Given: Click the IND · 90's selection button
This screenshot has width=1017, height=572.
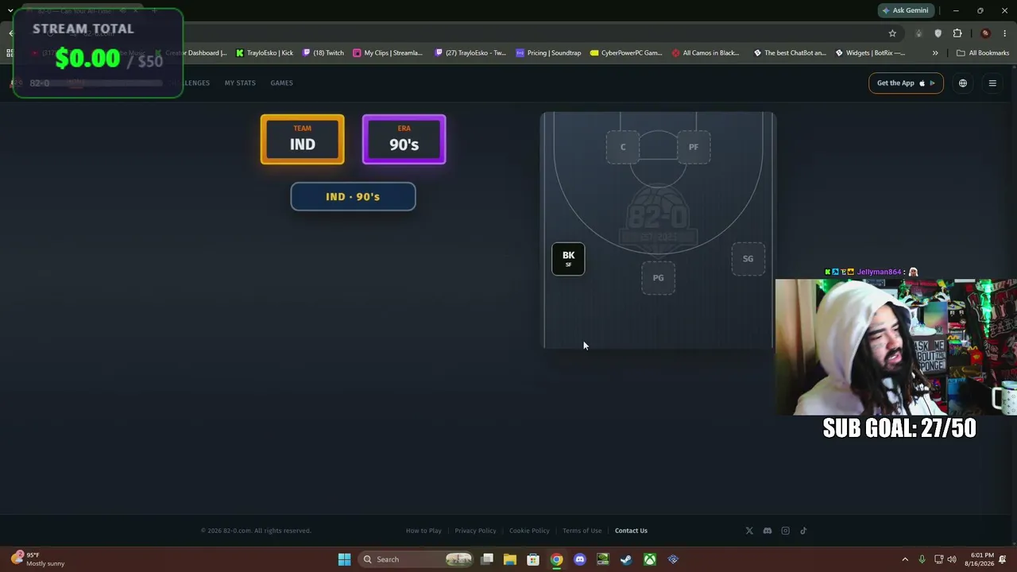Looking at the screenshot, I should pos(353,197).
